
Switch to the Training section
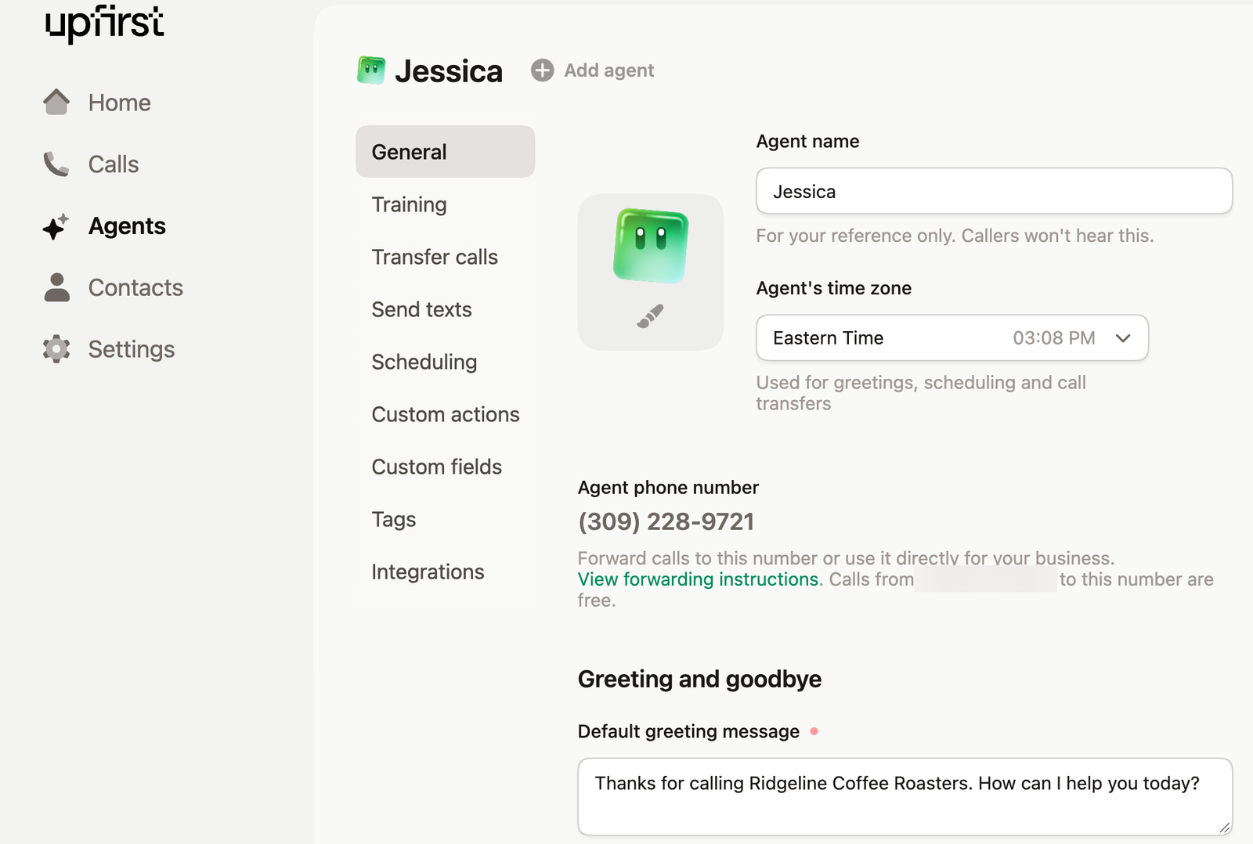(x=410, y=204)
